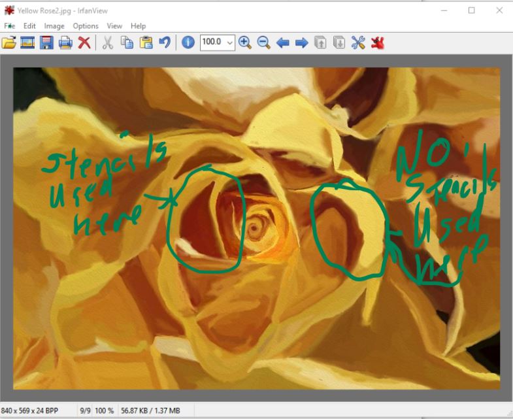Click the next page icon
Screen dimensions: 513x419
pos(339,42)
